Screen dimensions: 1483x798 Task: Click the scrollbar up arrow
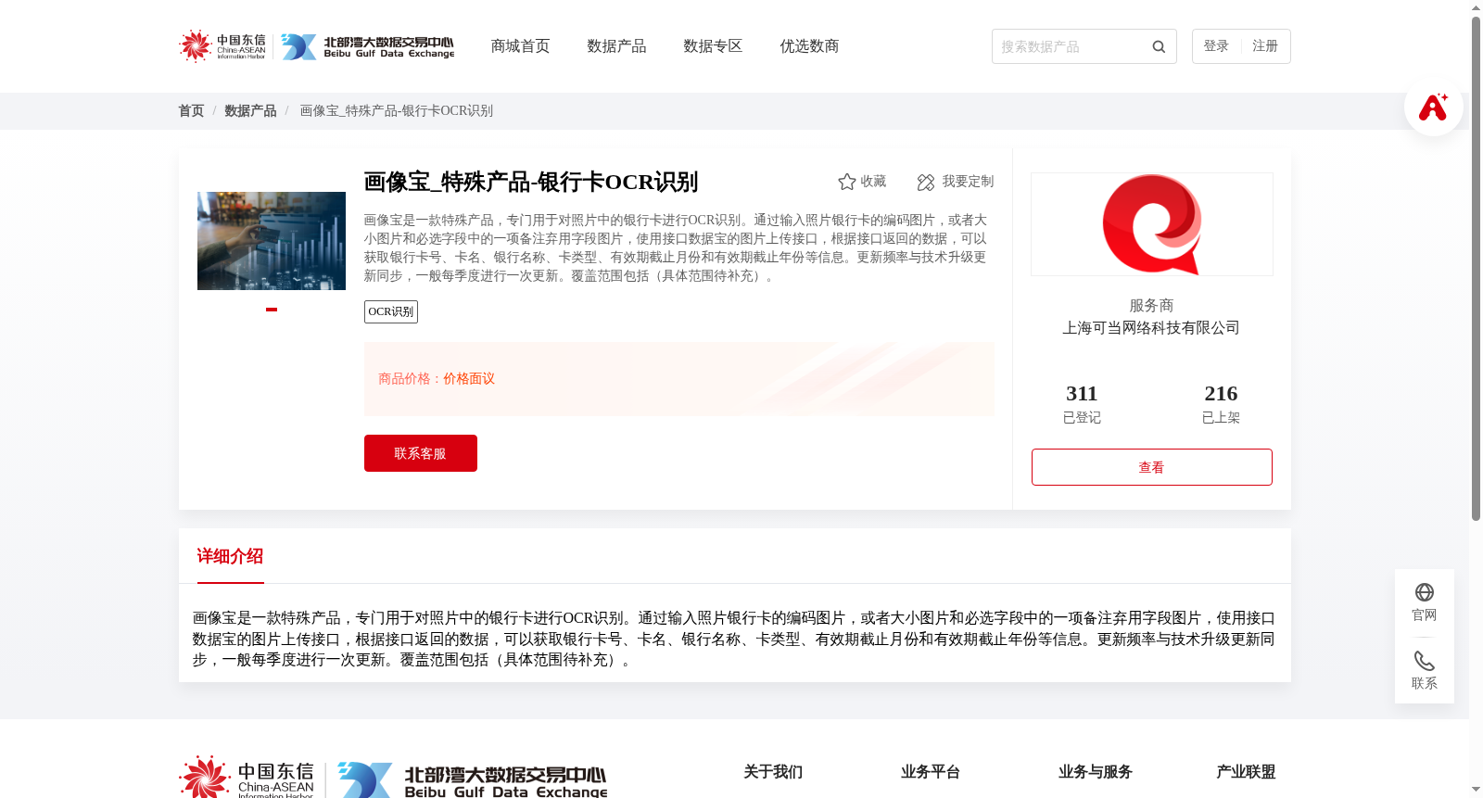click(1476, 7)
